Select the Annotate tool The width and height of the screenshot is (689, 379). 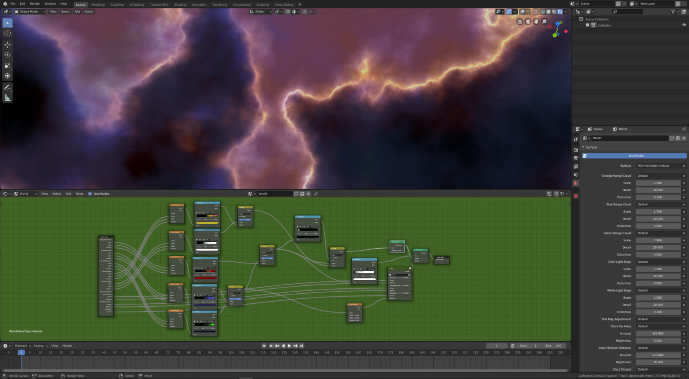7,87
